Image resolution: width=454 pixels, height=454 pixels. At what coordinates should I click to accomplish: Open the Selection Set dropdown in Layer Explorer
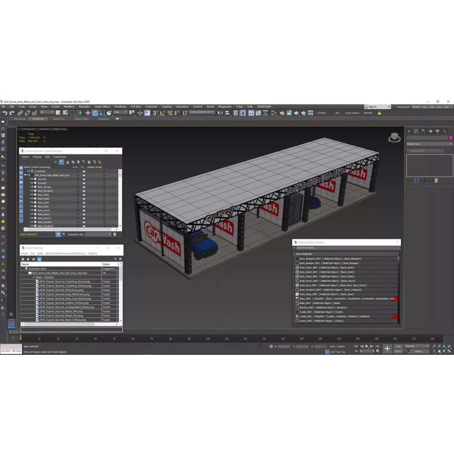coord(98,234)
